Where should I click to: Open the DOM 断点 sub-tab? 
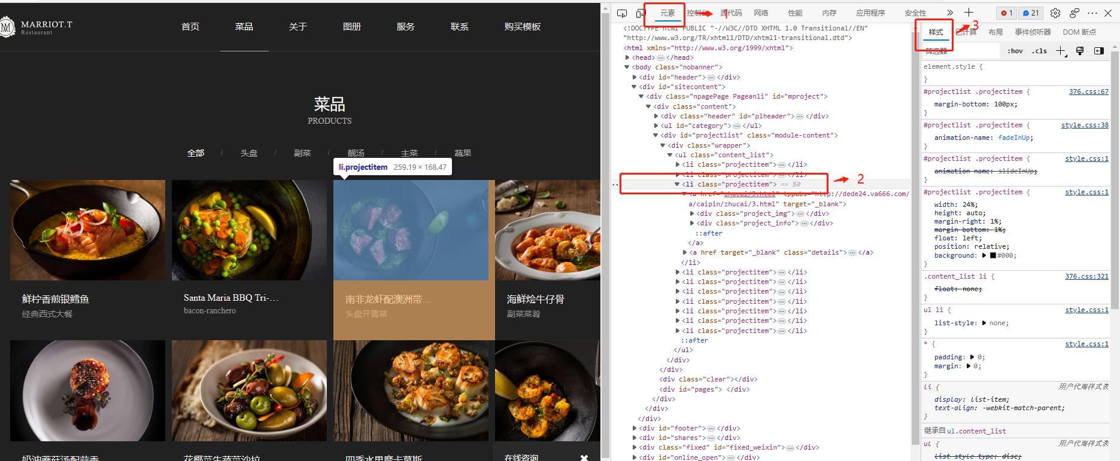1079,32
